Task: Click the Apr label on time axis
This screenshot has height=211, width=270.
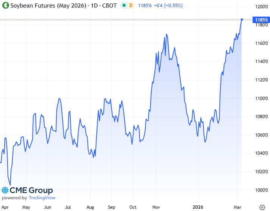Action: 5,207
